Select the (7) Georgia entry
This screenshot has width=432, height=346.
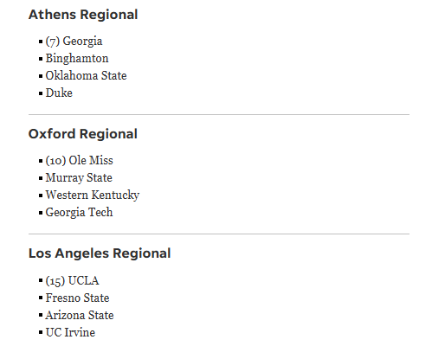coord(74,41)
